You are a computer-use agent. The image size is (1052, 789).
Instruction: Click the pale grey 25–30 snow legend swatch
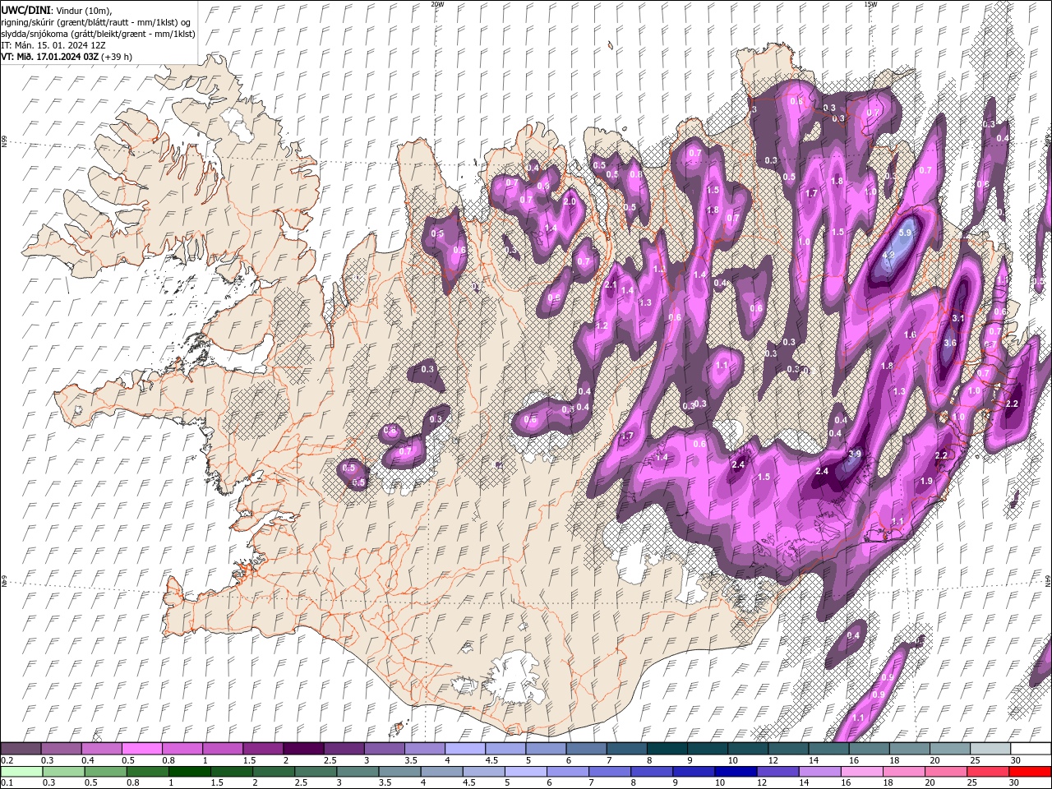tap(991, 749)
